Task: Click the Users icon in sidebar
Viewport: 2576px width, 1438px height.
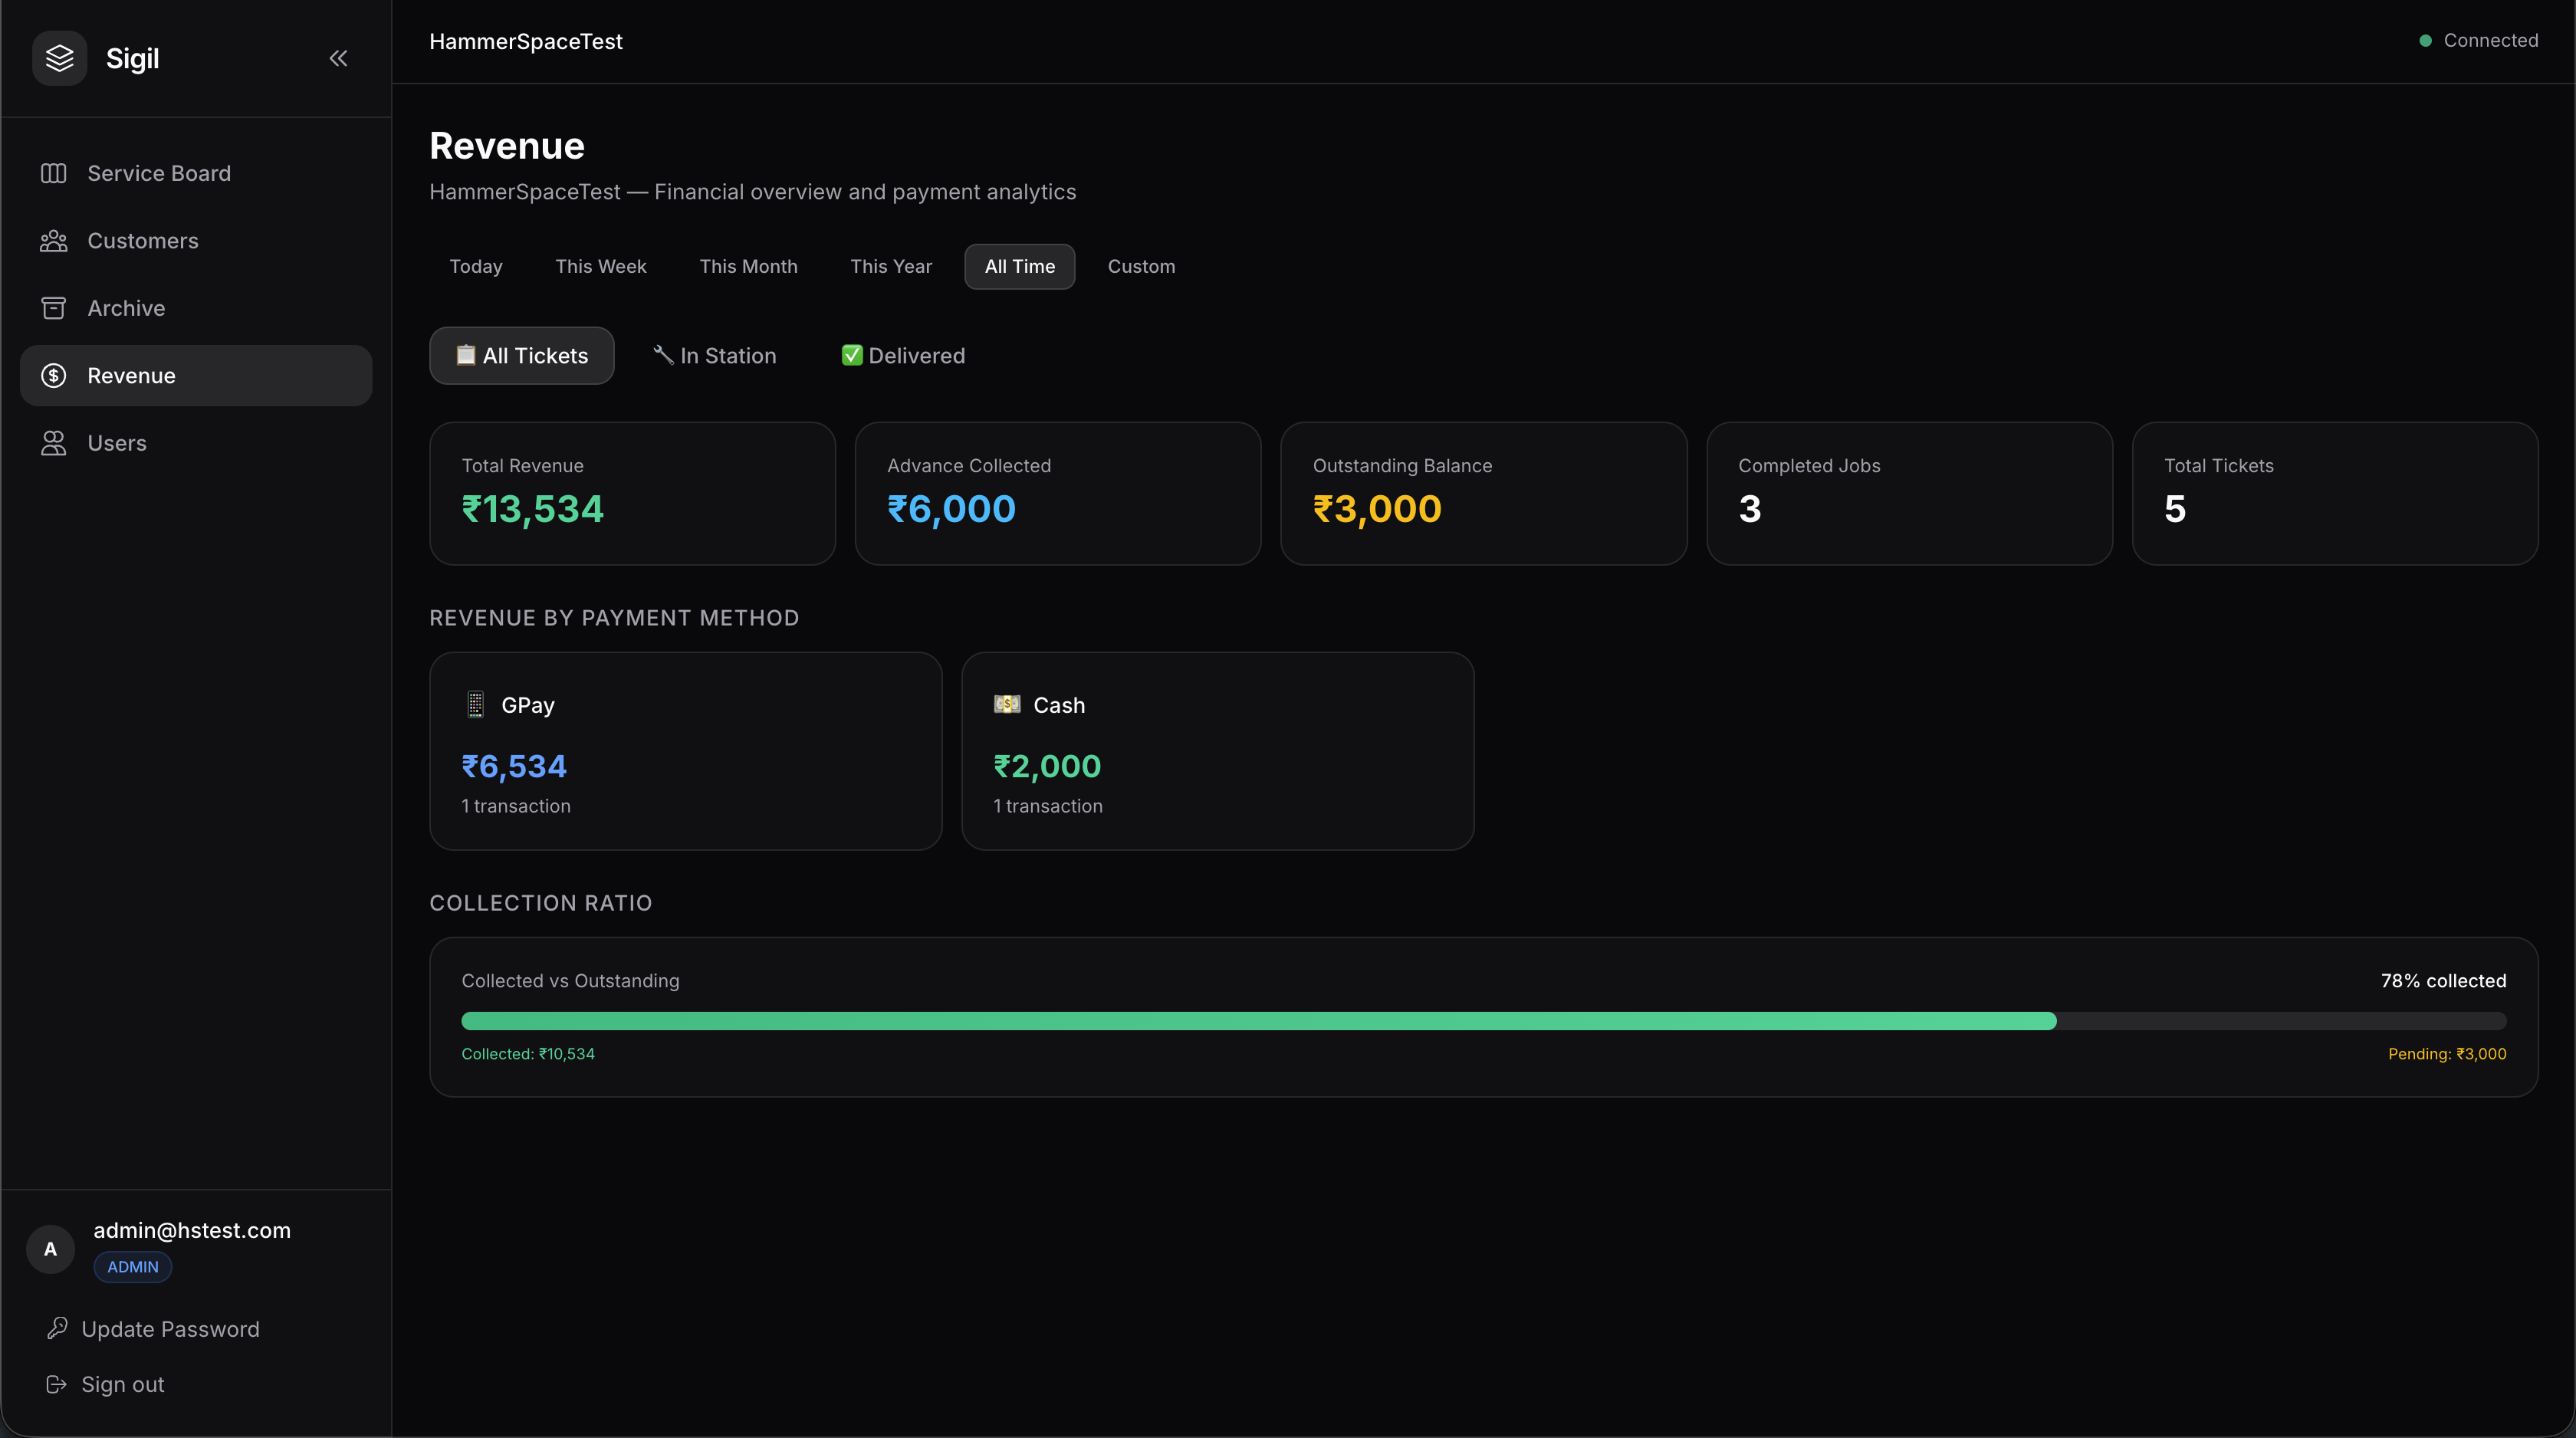Action: [x=53, y=443]
